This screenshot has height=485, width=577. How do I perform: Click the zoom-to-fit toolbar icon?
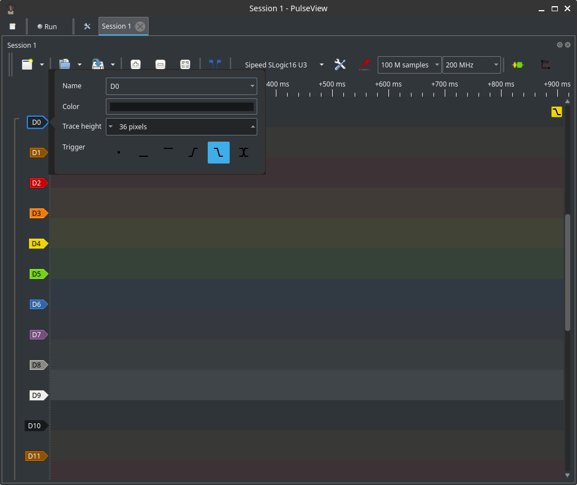185,65
